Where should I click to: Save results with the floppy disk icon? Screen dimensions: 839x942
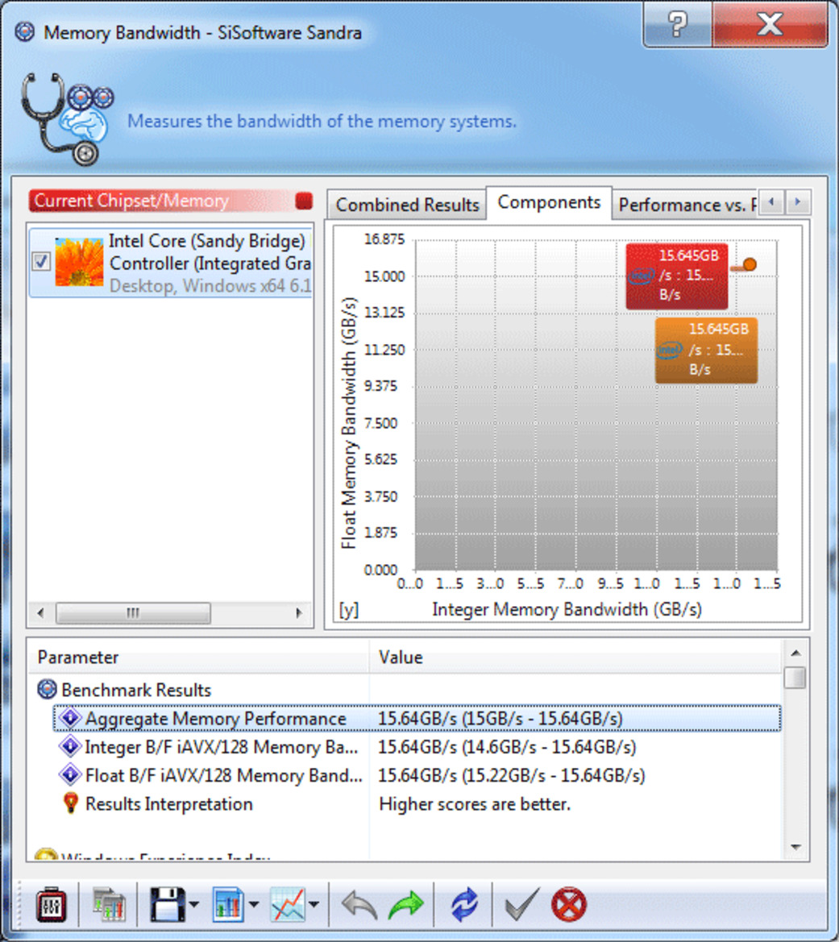[x=167, y=904]
